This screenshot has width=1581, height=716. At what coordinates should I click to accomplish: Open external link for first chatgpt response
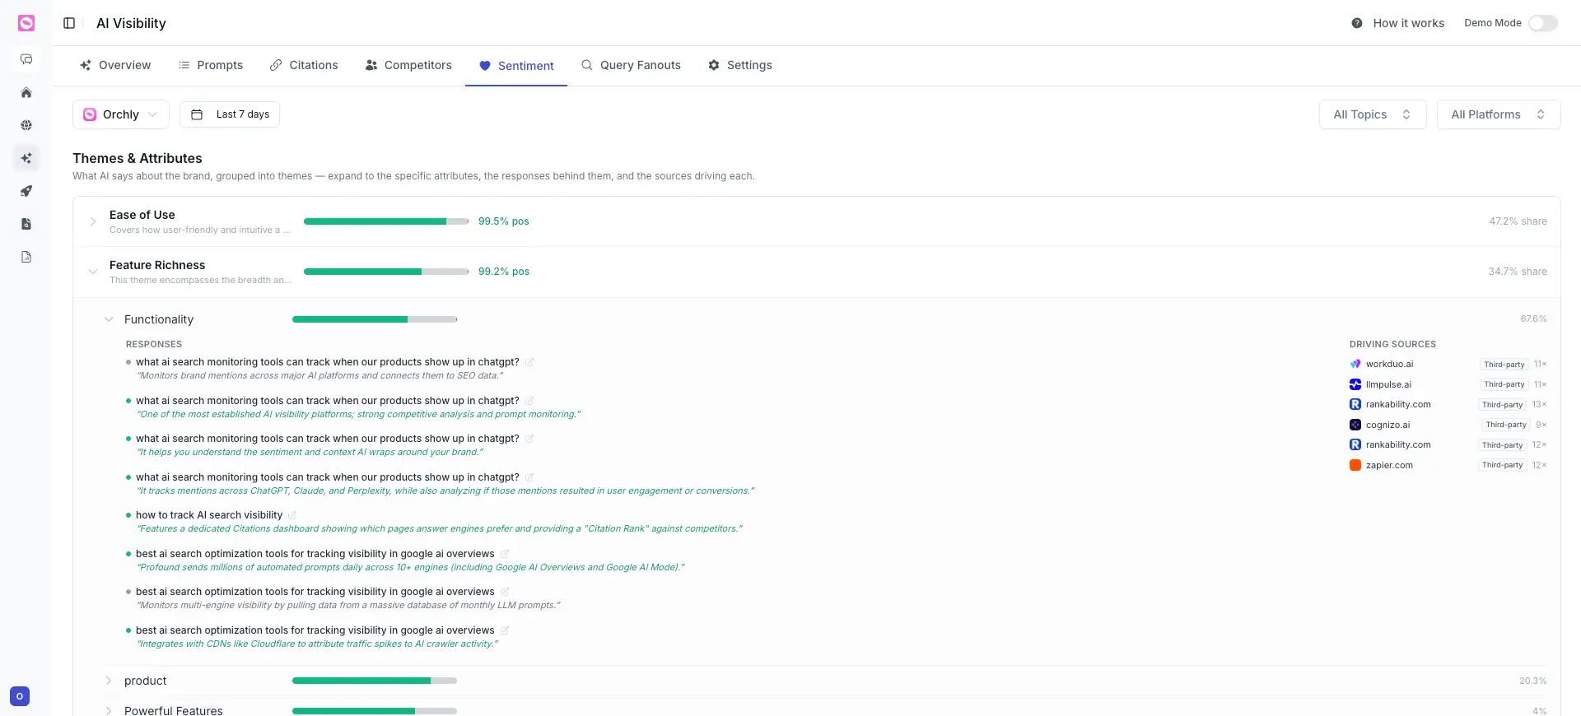pos(529,362)
